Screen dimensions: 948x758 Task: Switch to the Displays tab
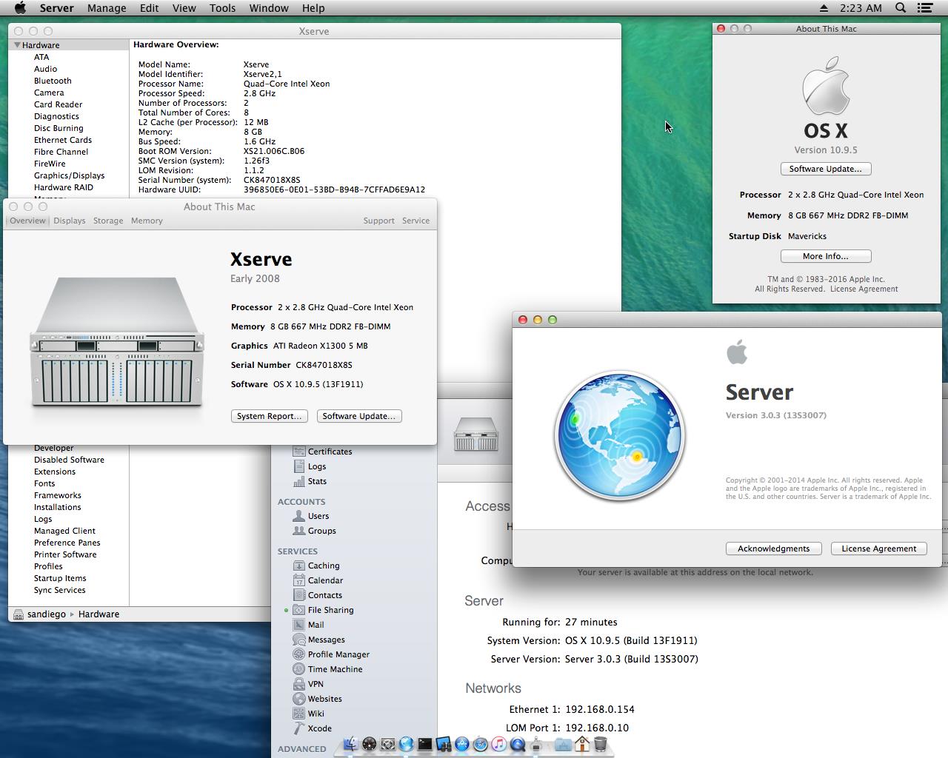pyautogui.click(x=70, y=221)
